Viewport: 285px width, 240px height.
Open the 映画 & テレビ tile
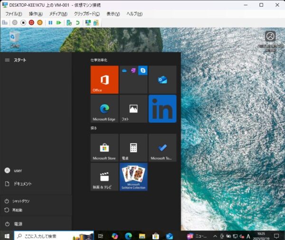[x=104, y=177]
